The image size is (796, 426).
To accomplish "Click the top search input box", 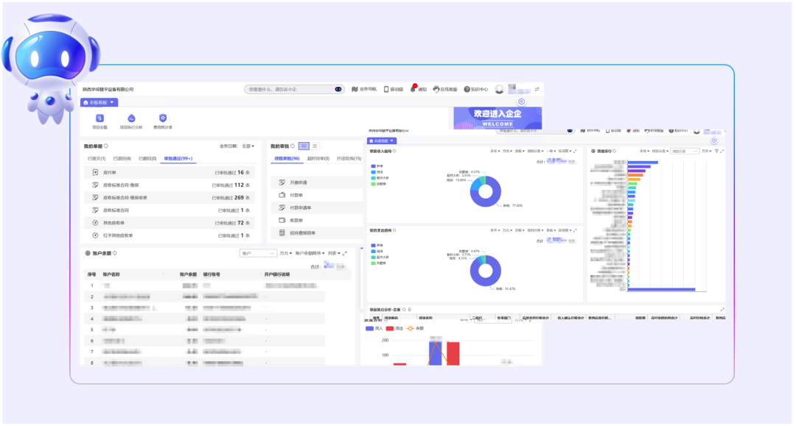I will click(290, 89).
